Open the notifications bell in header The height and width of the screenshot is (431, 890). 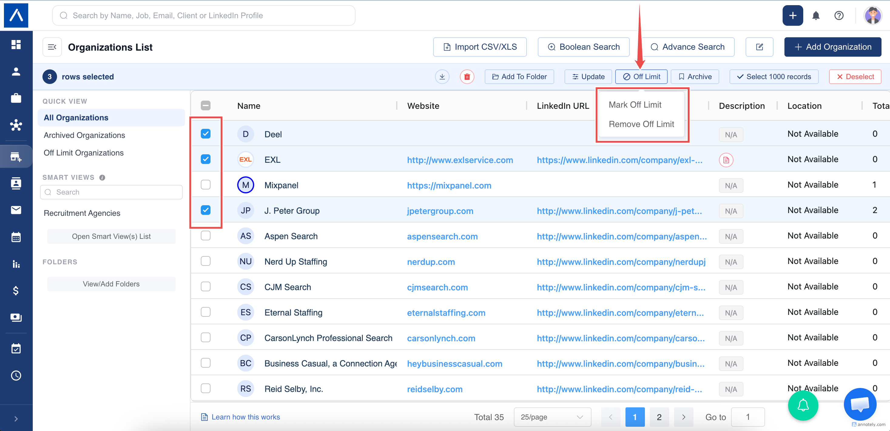[816, 15]
